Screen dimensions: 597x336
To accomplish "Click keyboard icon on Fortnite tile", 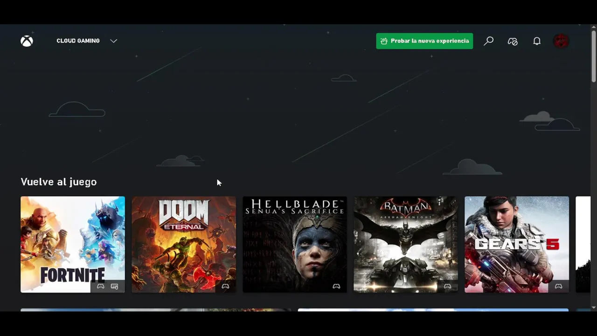I will [115, 287].
